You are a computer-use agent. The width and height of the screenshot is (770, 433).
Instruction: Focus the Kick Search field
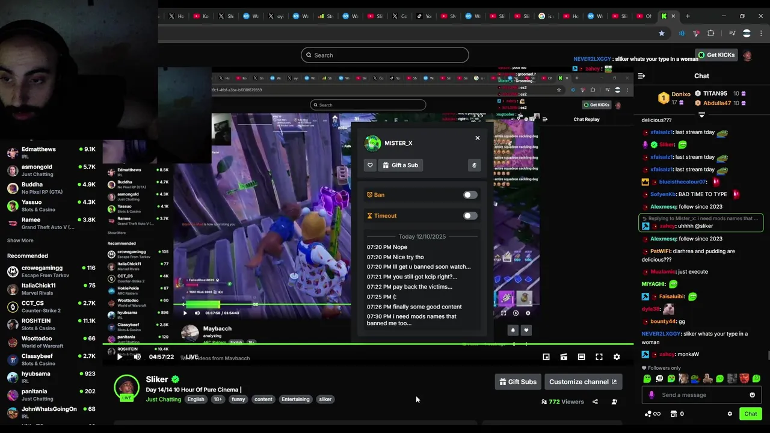[385, 55]
